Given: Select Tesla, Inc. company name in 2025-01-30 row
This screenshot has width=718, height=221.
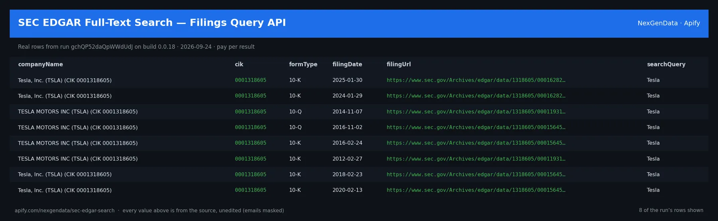Looking at the screenshot, I should [65, 80].
